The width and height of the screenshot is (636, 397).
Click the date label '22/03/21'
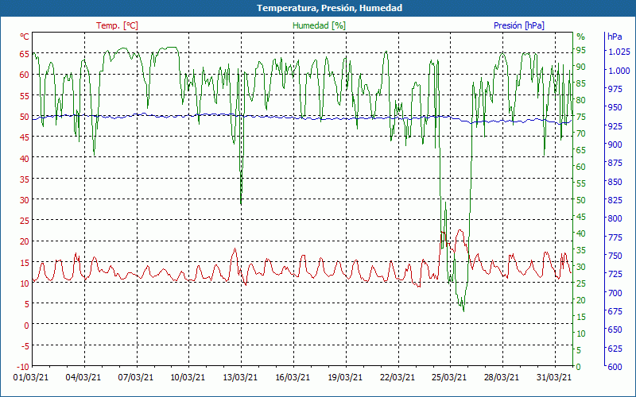(x=397, y=377)
